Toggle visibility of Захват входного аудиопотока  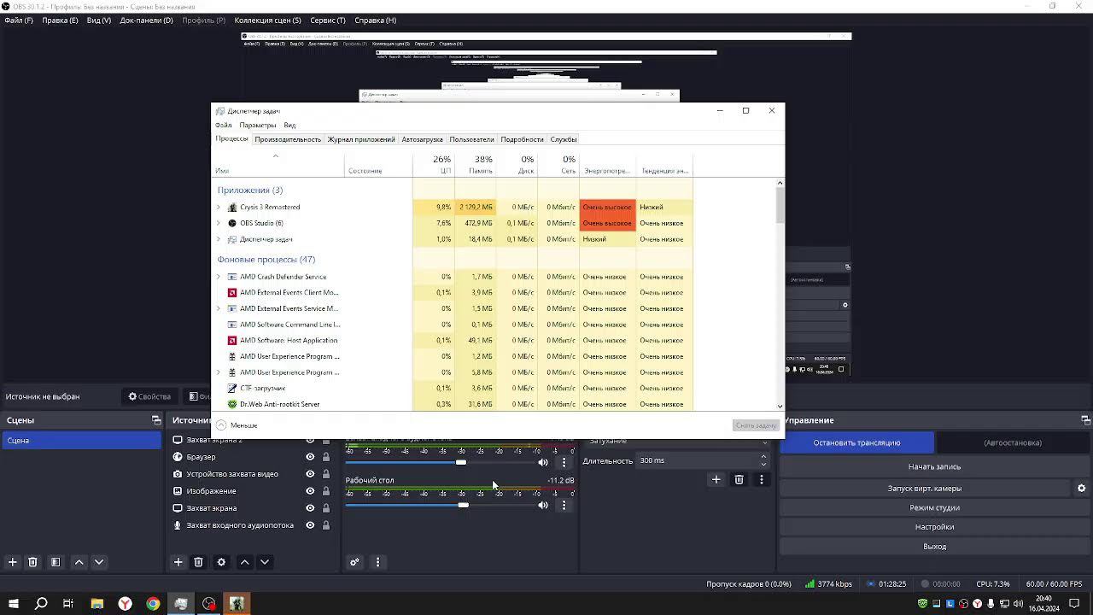click(310, 525)
